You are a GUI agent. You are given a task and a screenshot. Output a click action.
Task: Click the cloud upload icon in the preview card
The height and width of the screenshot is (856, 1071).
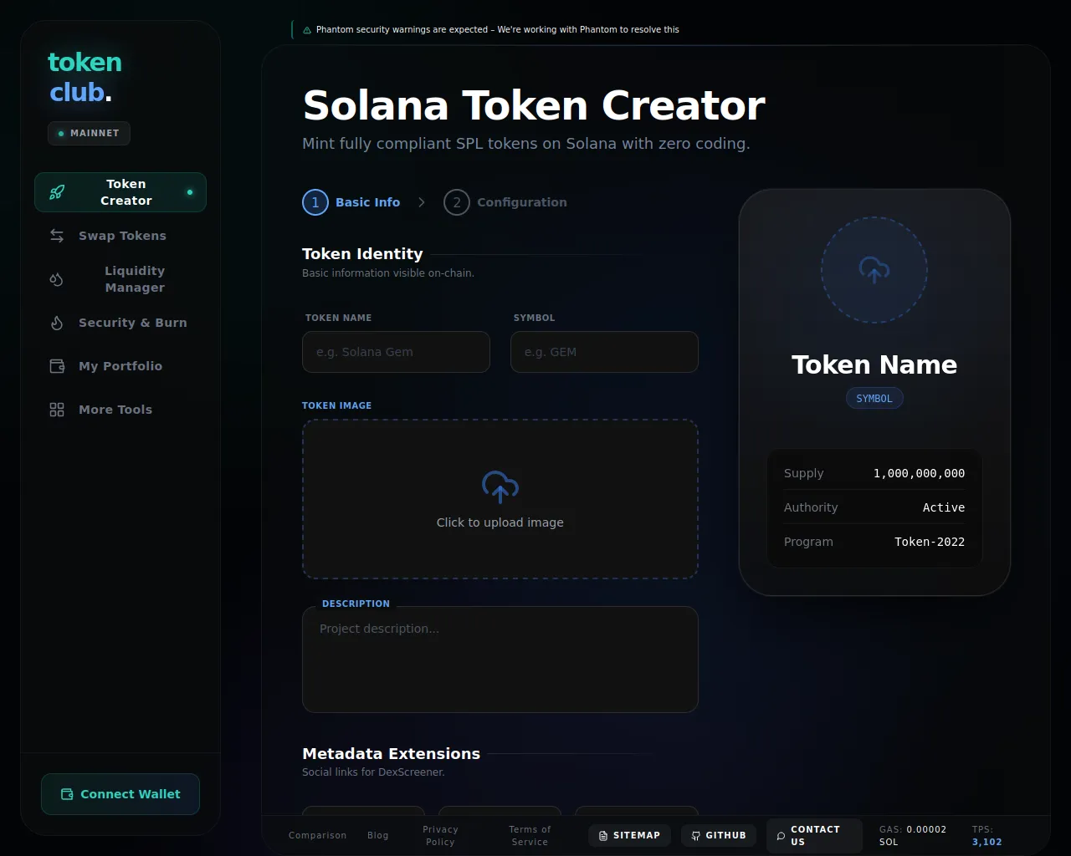click(874, 270)
